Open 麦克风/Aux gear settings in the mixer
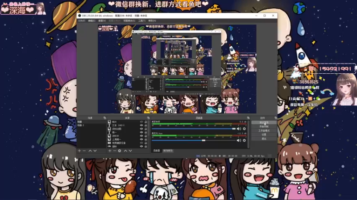Image resolution: width=357 pixels, height=200 pixels. click(244, 140)
